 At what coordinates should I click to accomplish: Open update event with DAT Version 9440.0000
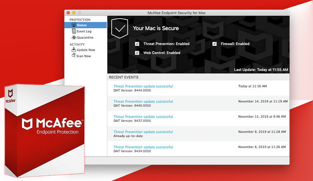[143, 101]
